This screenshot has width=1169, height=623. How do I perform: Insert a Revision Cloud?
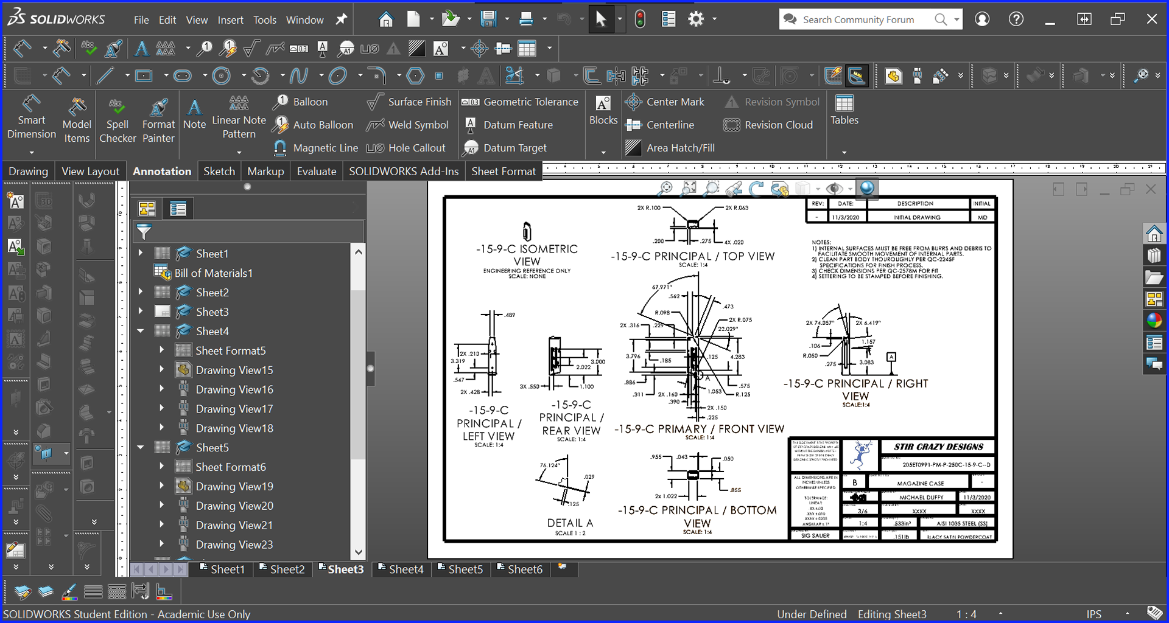click(768, 125)
